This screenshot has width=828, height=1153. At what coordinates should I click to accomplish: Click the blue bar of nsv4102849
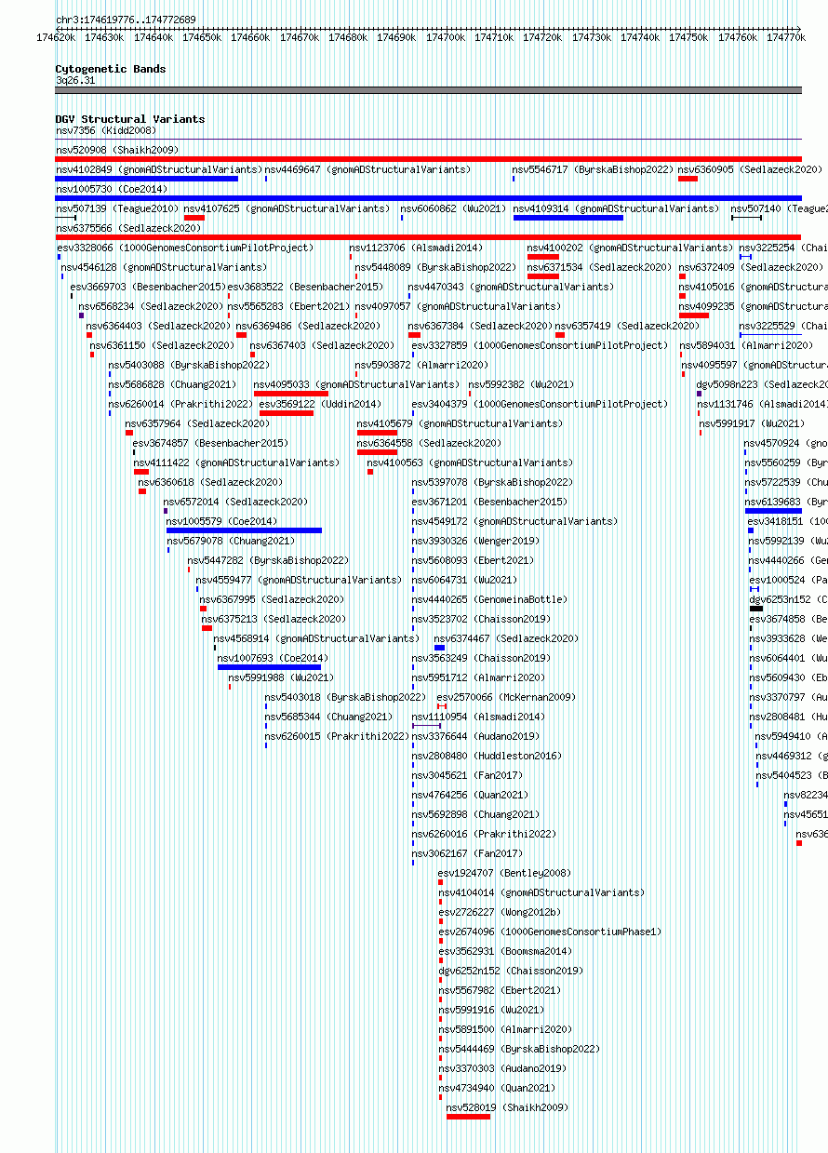[147, 179]
